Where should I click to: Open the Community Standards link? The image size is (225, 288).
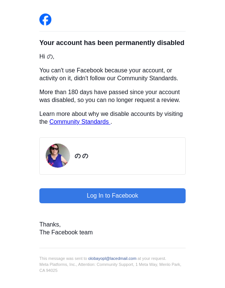coord(80,121)
